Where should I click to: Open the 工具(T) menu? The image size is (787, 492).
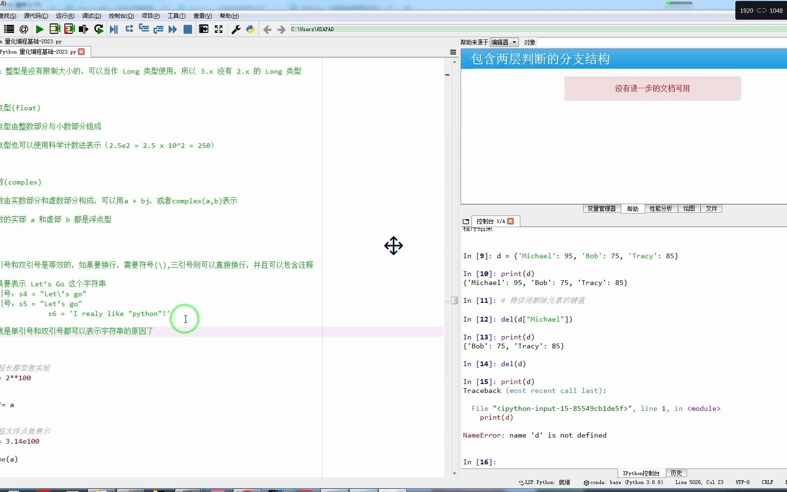click(x=177, y=16)
